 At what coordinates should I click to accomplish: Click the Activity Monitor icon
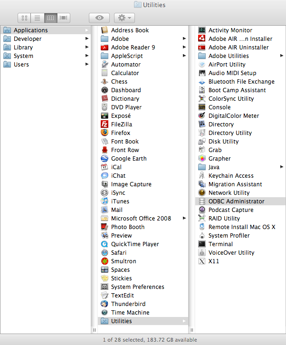202,30
